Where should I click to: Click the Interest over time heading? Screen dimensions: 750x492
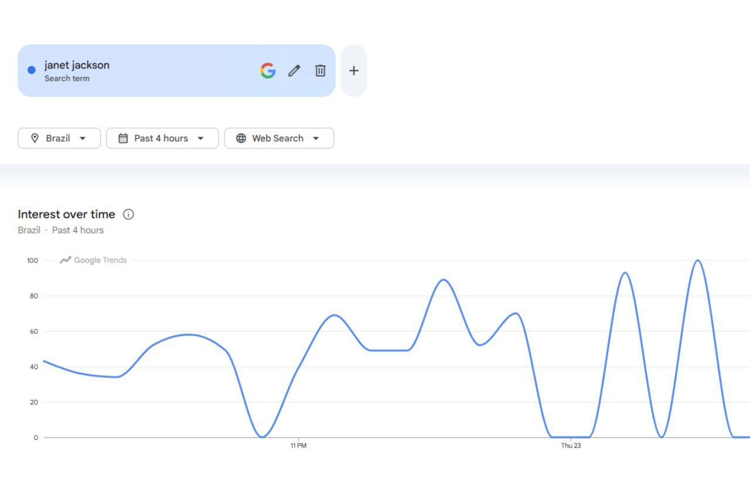pyautogui.click(x=66, y=214)
